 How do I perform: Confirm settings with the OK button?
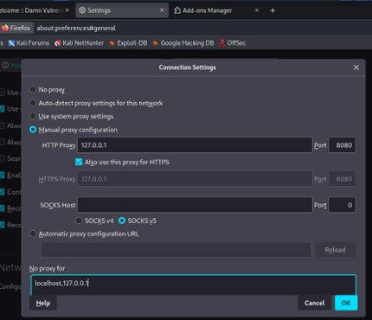pos(346,303)
